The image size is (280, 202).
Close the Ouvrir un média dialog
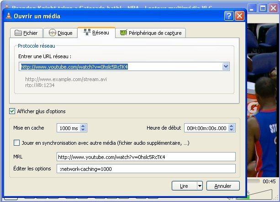click(x=239, y=16)
